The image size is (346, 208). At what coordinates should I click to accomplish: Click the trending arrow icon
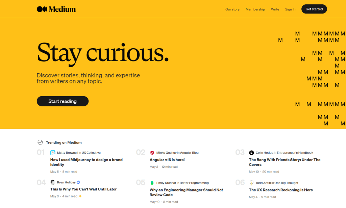pyautogui.click(x=40, y=142)
